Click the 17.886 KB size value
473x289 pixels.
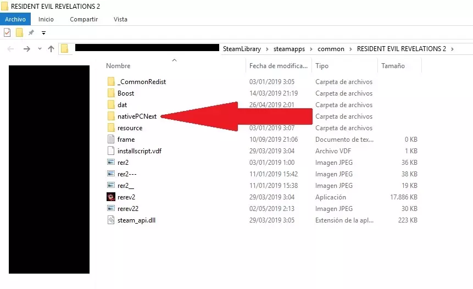click(x=404, y=197)
